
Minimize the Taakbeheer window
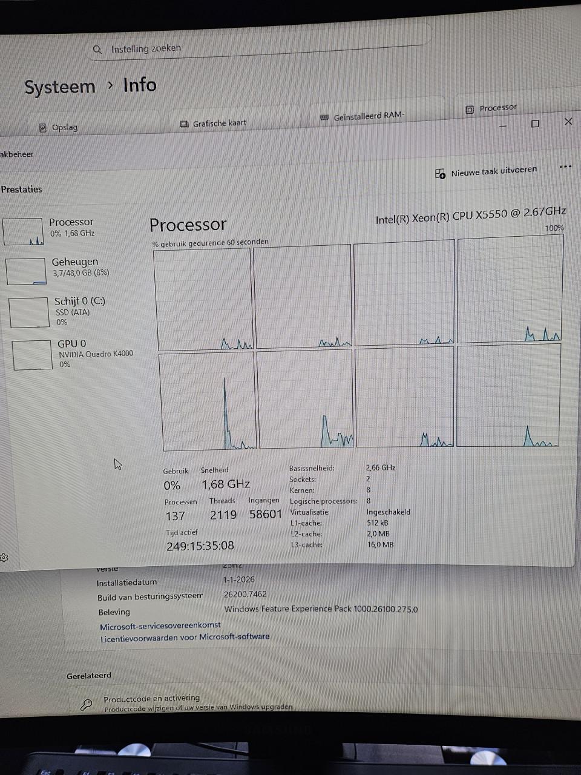503,126
